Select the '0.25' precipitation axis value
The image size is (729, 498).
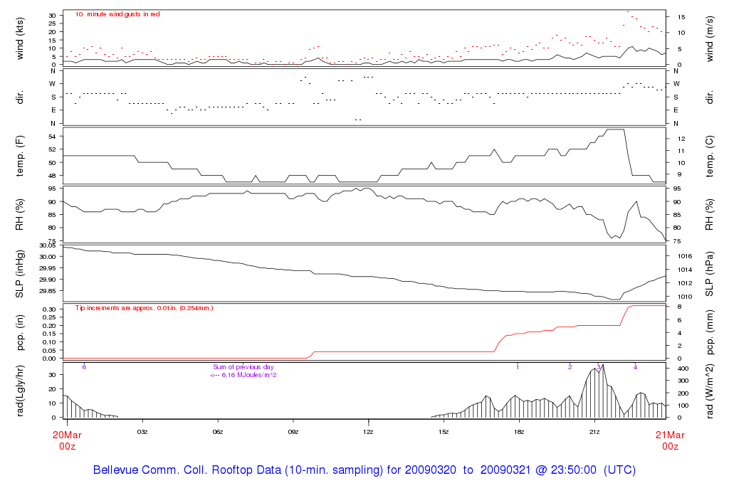(49, 317)
